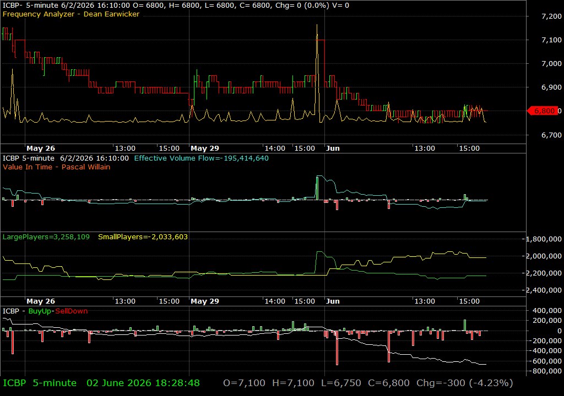The image size is (564, 396).
Task: Click the 7,200 price axis label
Action: click(x=551, y=16)
